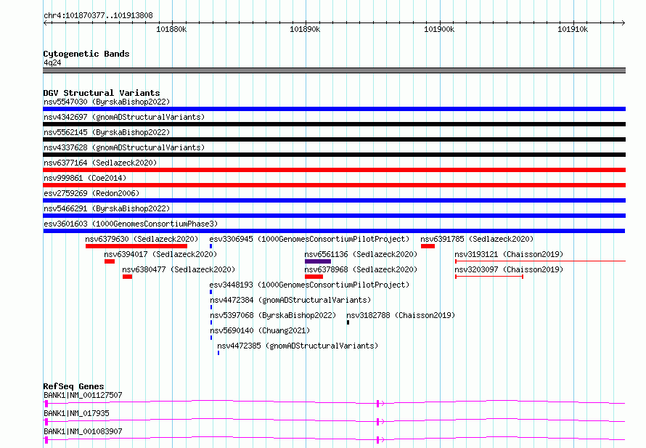This screenshot has height=448, width=646.
Task: Click RefSeq Genes track title
Action: (x=73, y=386)
